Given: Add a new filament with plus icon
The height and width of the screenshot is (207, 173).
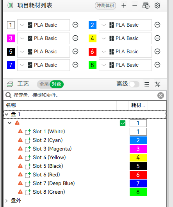Looking at the screenshot, I should (124, 5).
